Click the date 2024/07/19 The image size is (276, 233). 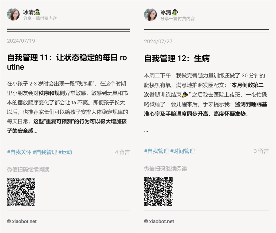[21, 41]
